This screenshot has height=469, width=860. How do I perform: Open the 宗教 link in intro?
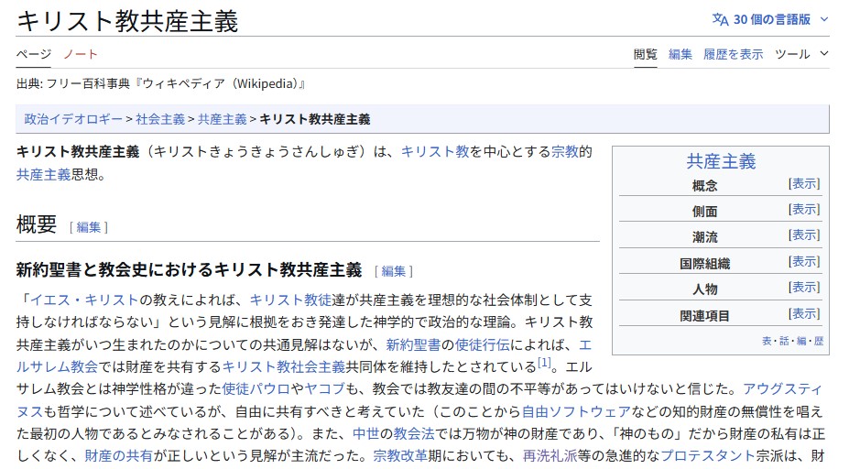(565, 151)
